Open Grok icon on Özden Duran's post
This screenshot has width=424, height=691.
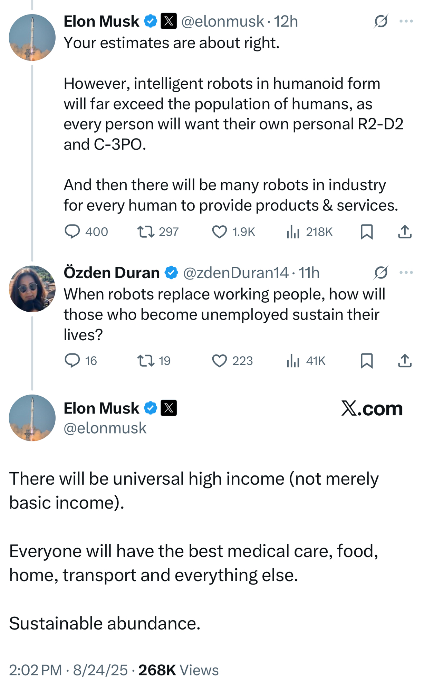coord(381,273)
